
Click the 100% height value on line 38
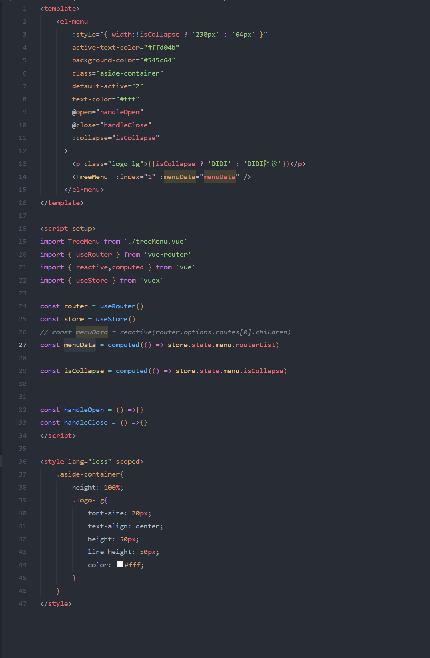[x=112, y=487]
